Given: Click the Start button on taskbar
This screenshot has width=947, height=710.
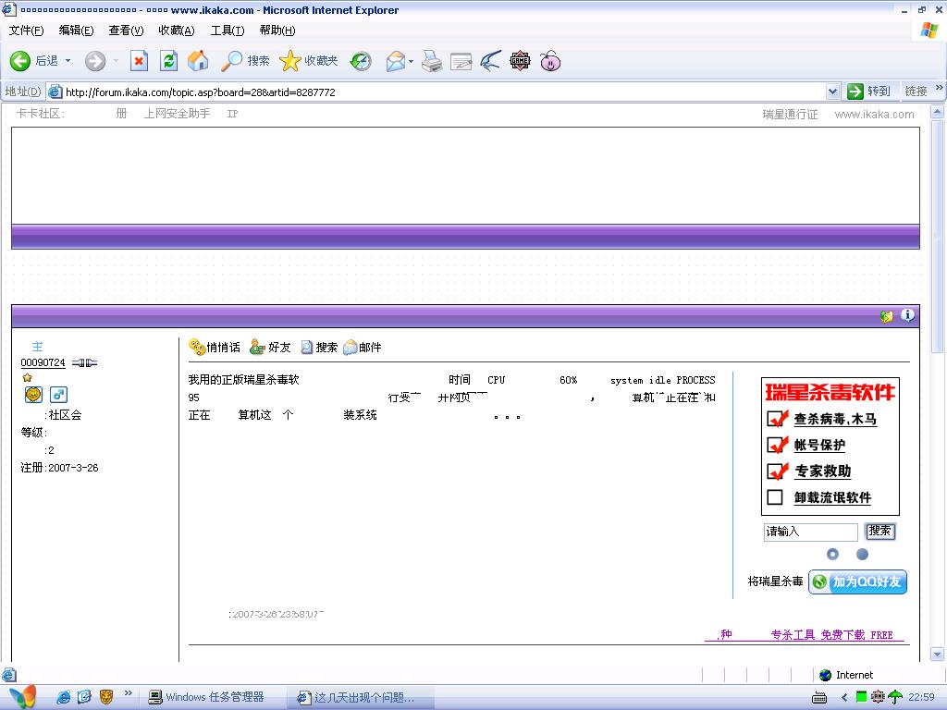Looking at the screenshot, I should coord(23,697).
